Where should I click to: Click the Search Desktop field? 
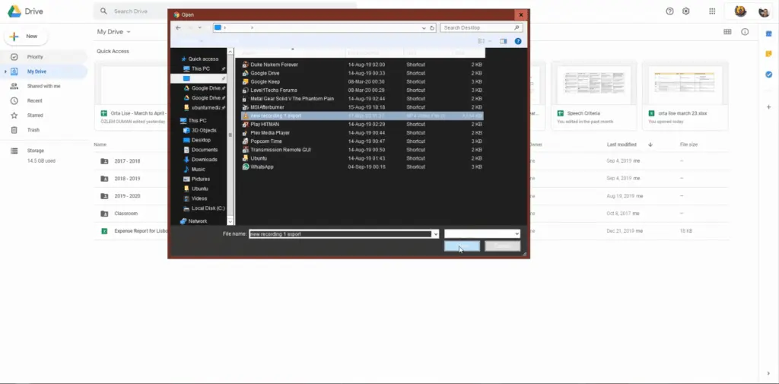481,28
